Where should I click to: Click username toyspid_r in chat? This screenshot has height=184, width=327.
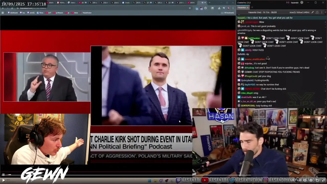[242, 18]
